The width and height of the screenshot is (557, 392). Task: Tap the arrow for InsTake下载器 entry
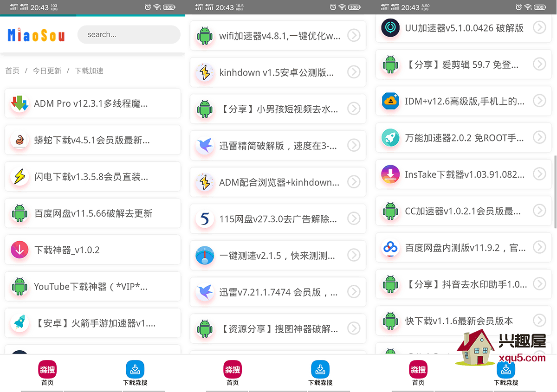pyautogui.click(x=539, y=174)
